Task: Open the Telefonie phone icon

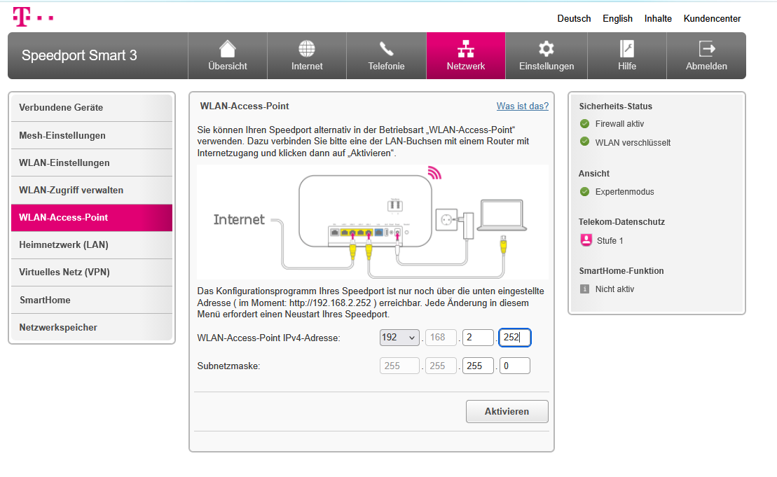Action: click(x=386, y=48)
